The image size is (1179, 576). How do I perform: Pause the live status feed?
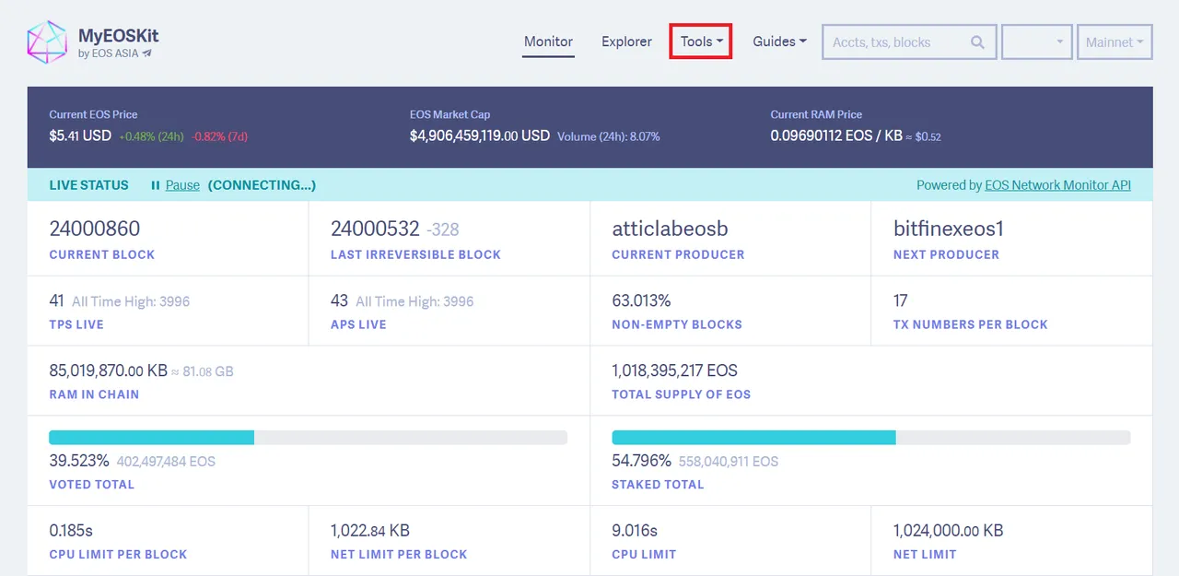tap(182, 185)
